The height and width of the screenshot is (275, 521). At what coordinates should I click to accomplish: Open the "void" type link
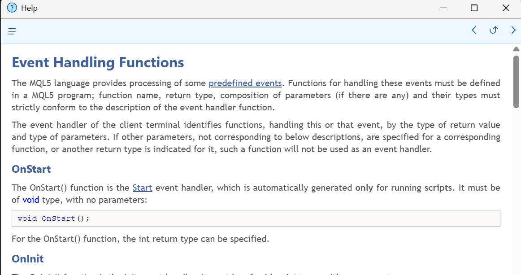31,200
